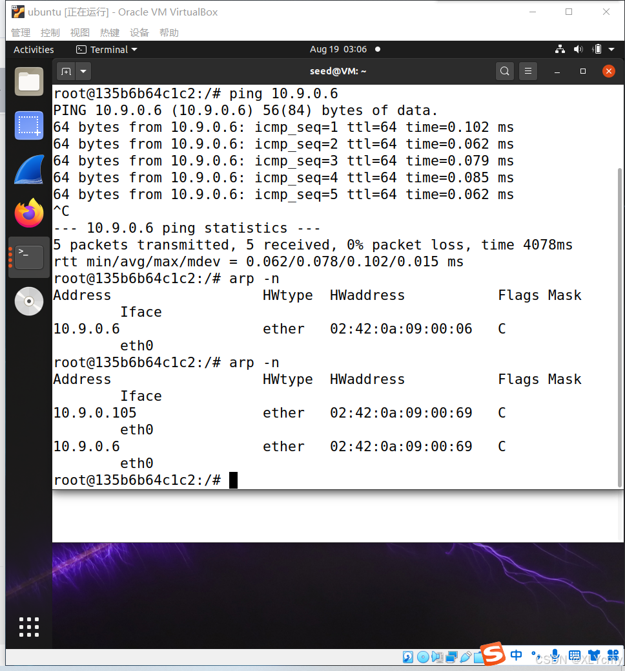Click the network adapters icon in VirtualBox status bar
Screen dimensions: 625x671
tap(451, 657)
